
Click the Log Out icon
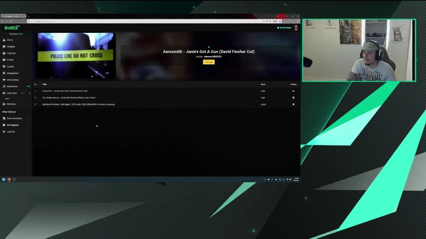coord(4,131)
